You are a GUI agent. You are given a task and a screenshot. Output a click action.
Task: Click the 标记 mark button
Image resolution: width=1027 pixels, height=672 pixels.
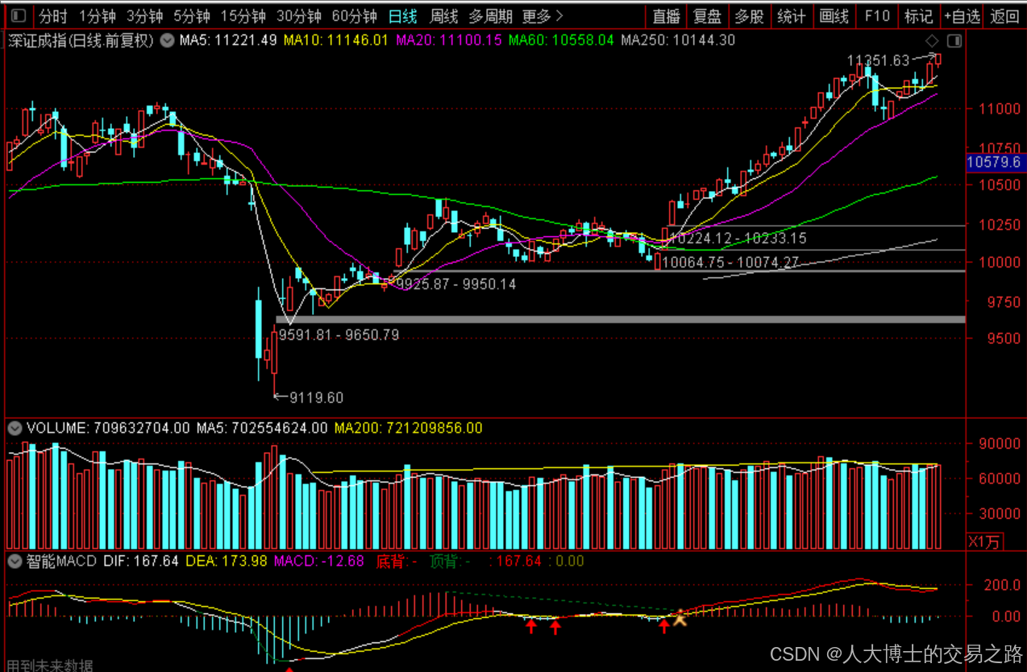pos(918,16)
